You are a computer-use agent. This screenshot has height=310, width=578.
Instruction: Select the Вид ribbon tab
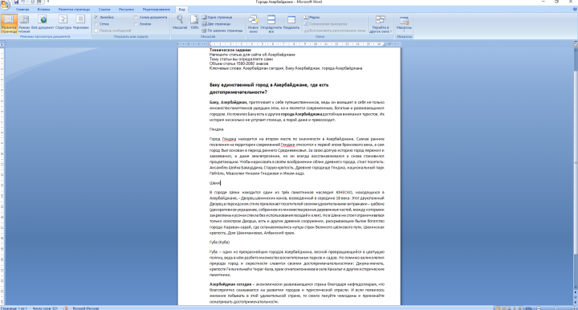181,9
